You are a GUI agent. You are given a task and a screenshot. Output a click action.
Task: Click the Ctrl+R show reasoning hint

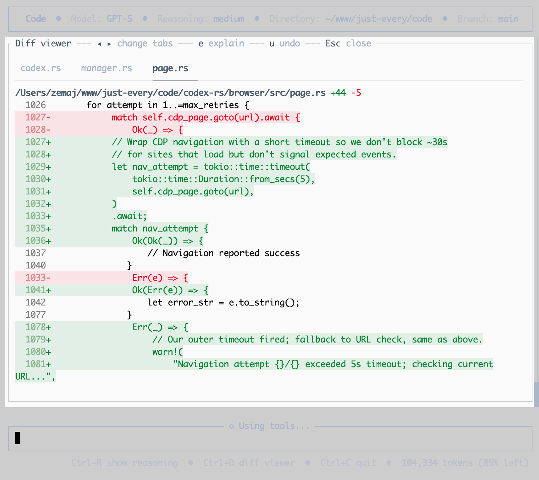(x=125, y=463)
